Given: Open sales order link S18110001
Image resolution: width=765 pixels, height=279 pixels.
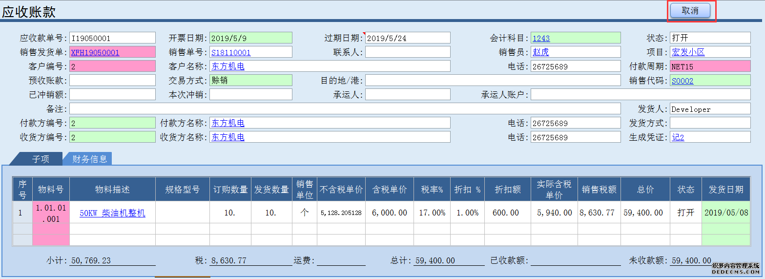Looking at the screenshot, I should tap(231, 52).
